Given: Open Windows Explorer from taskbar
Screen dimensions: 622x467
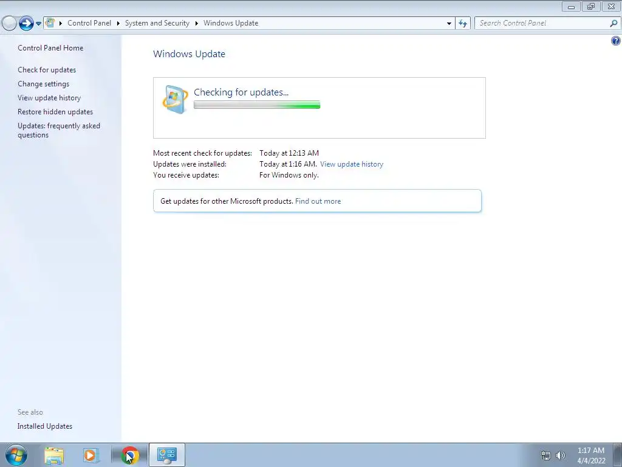Looking at the screenshot, I should (x=54, y=455).
